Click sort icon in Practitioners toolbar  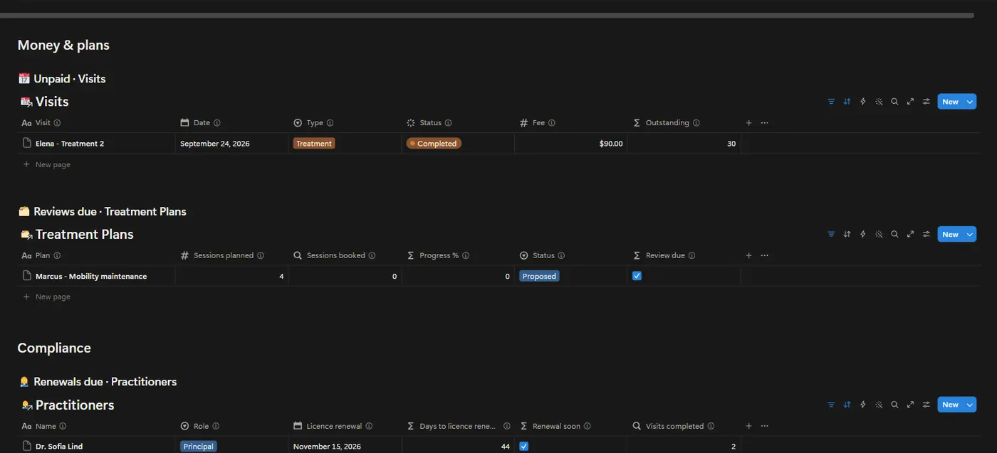[x=847, y=405]
